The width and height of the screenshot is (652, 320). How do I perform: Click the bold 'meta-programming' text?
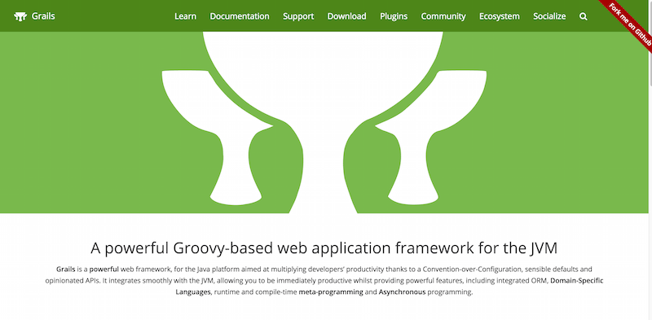pyautogui.click(x=331, y=292)
